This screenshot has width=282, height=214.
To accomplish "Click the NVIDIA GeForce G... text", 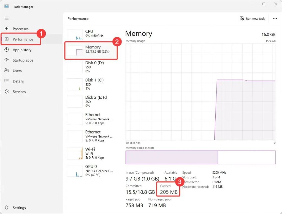I will 99,171.
